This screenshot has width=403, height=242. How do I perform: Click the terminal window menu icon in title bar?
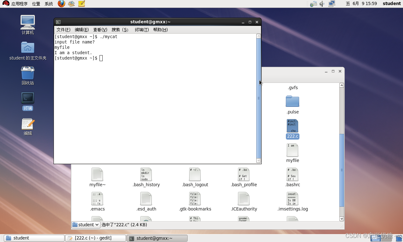58,22
